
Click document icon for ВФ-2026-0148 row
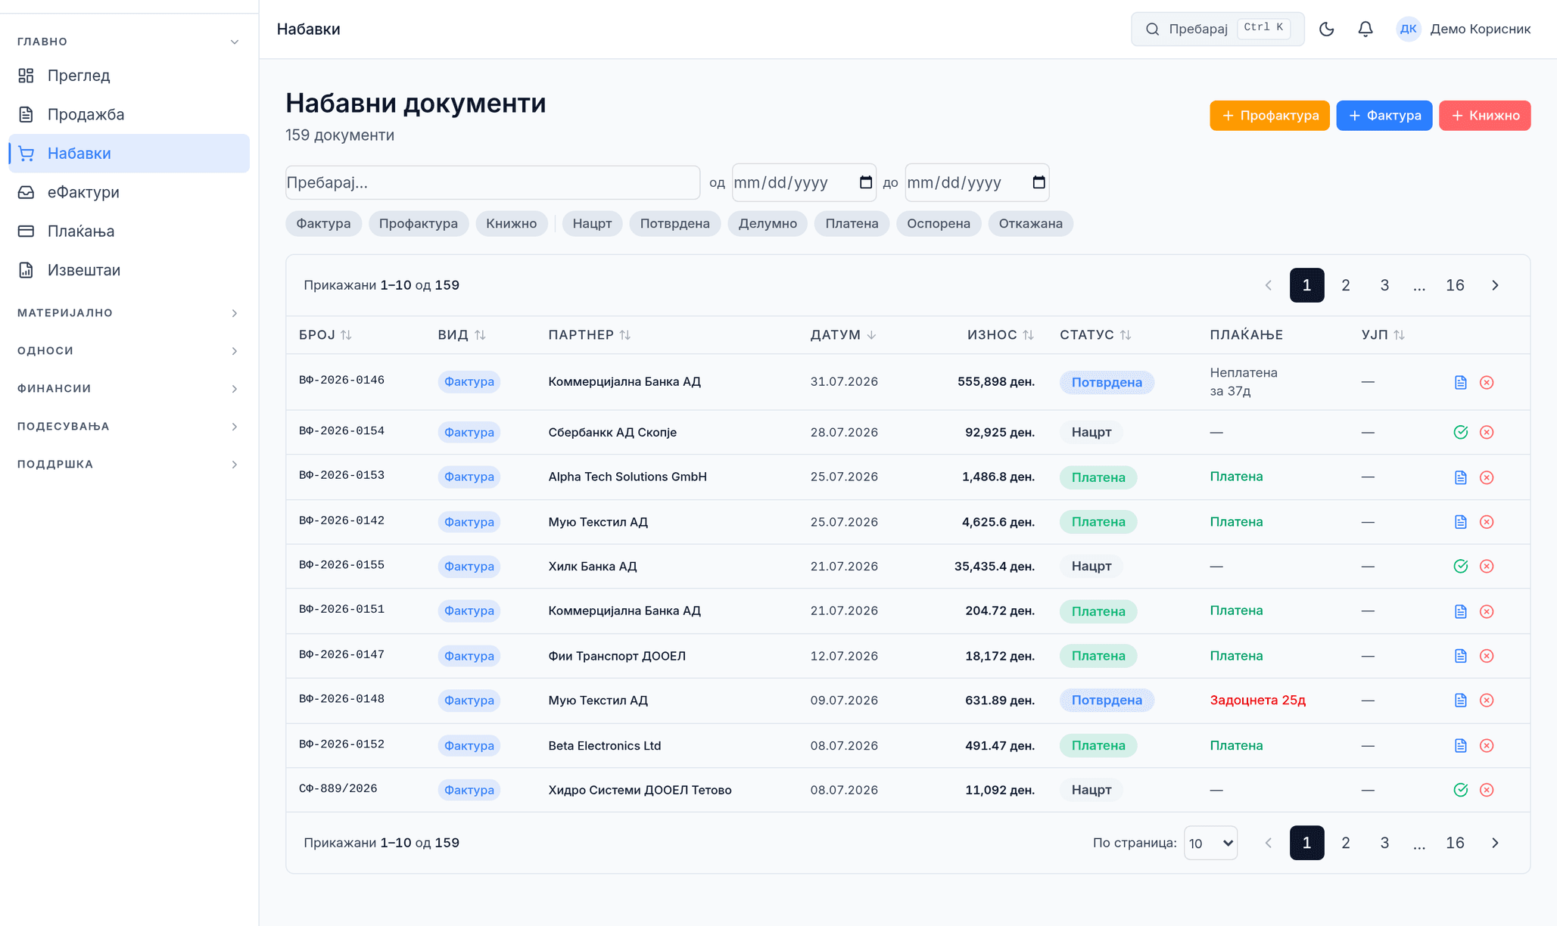1461,701
